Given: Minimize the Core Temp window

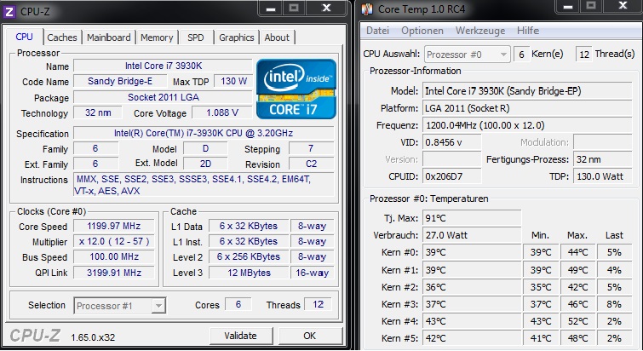Looking at the screenshot, I should coord(567,6).
